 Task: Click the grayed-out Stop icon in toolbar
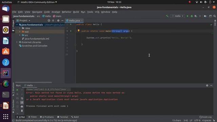(200, 16)
